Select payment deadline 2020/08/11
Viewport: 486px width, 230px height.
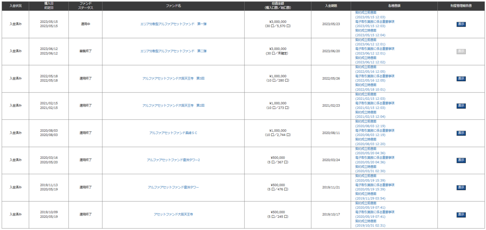pos(331,133)
